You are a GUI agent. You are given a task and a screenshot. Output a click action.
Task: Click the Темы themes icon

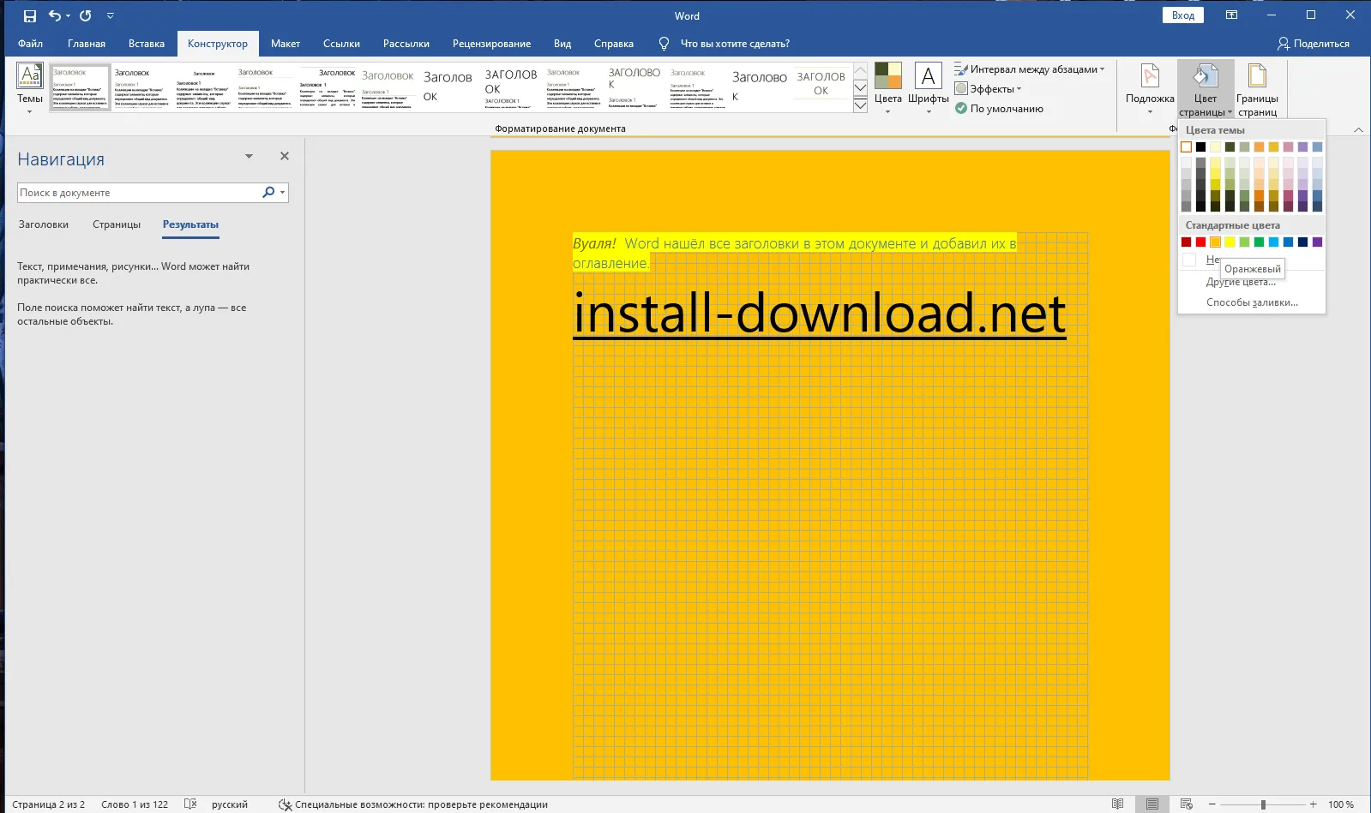[30, 79]
